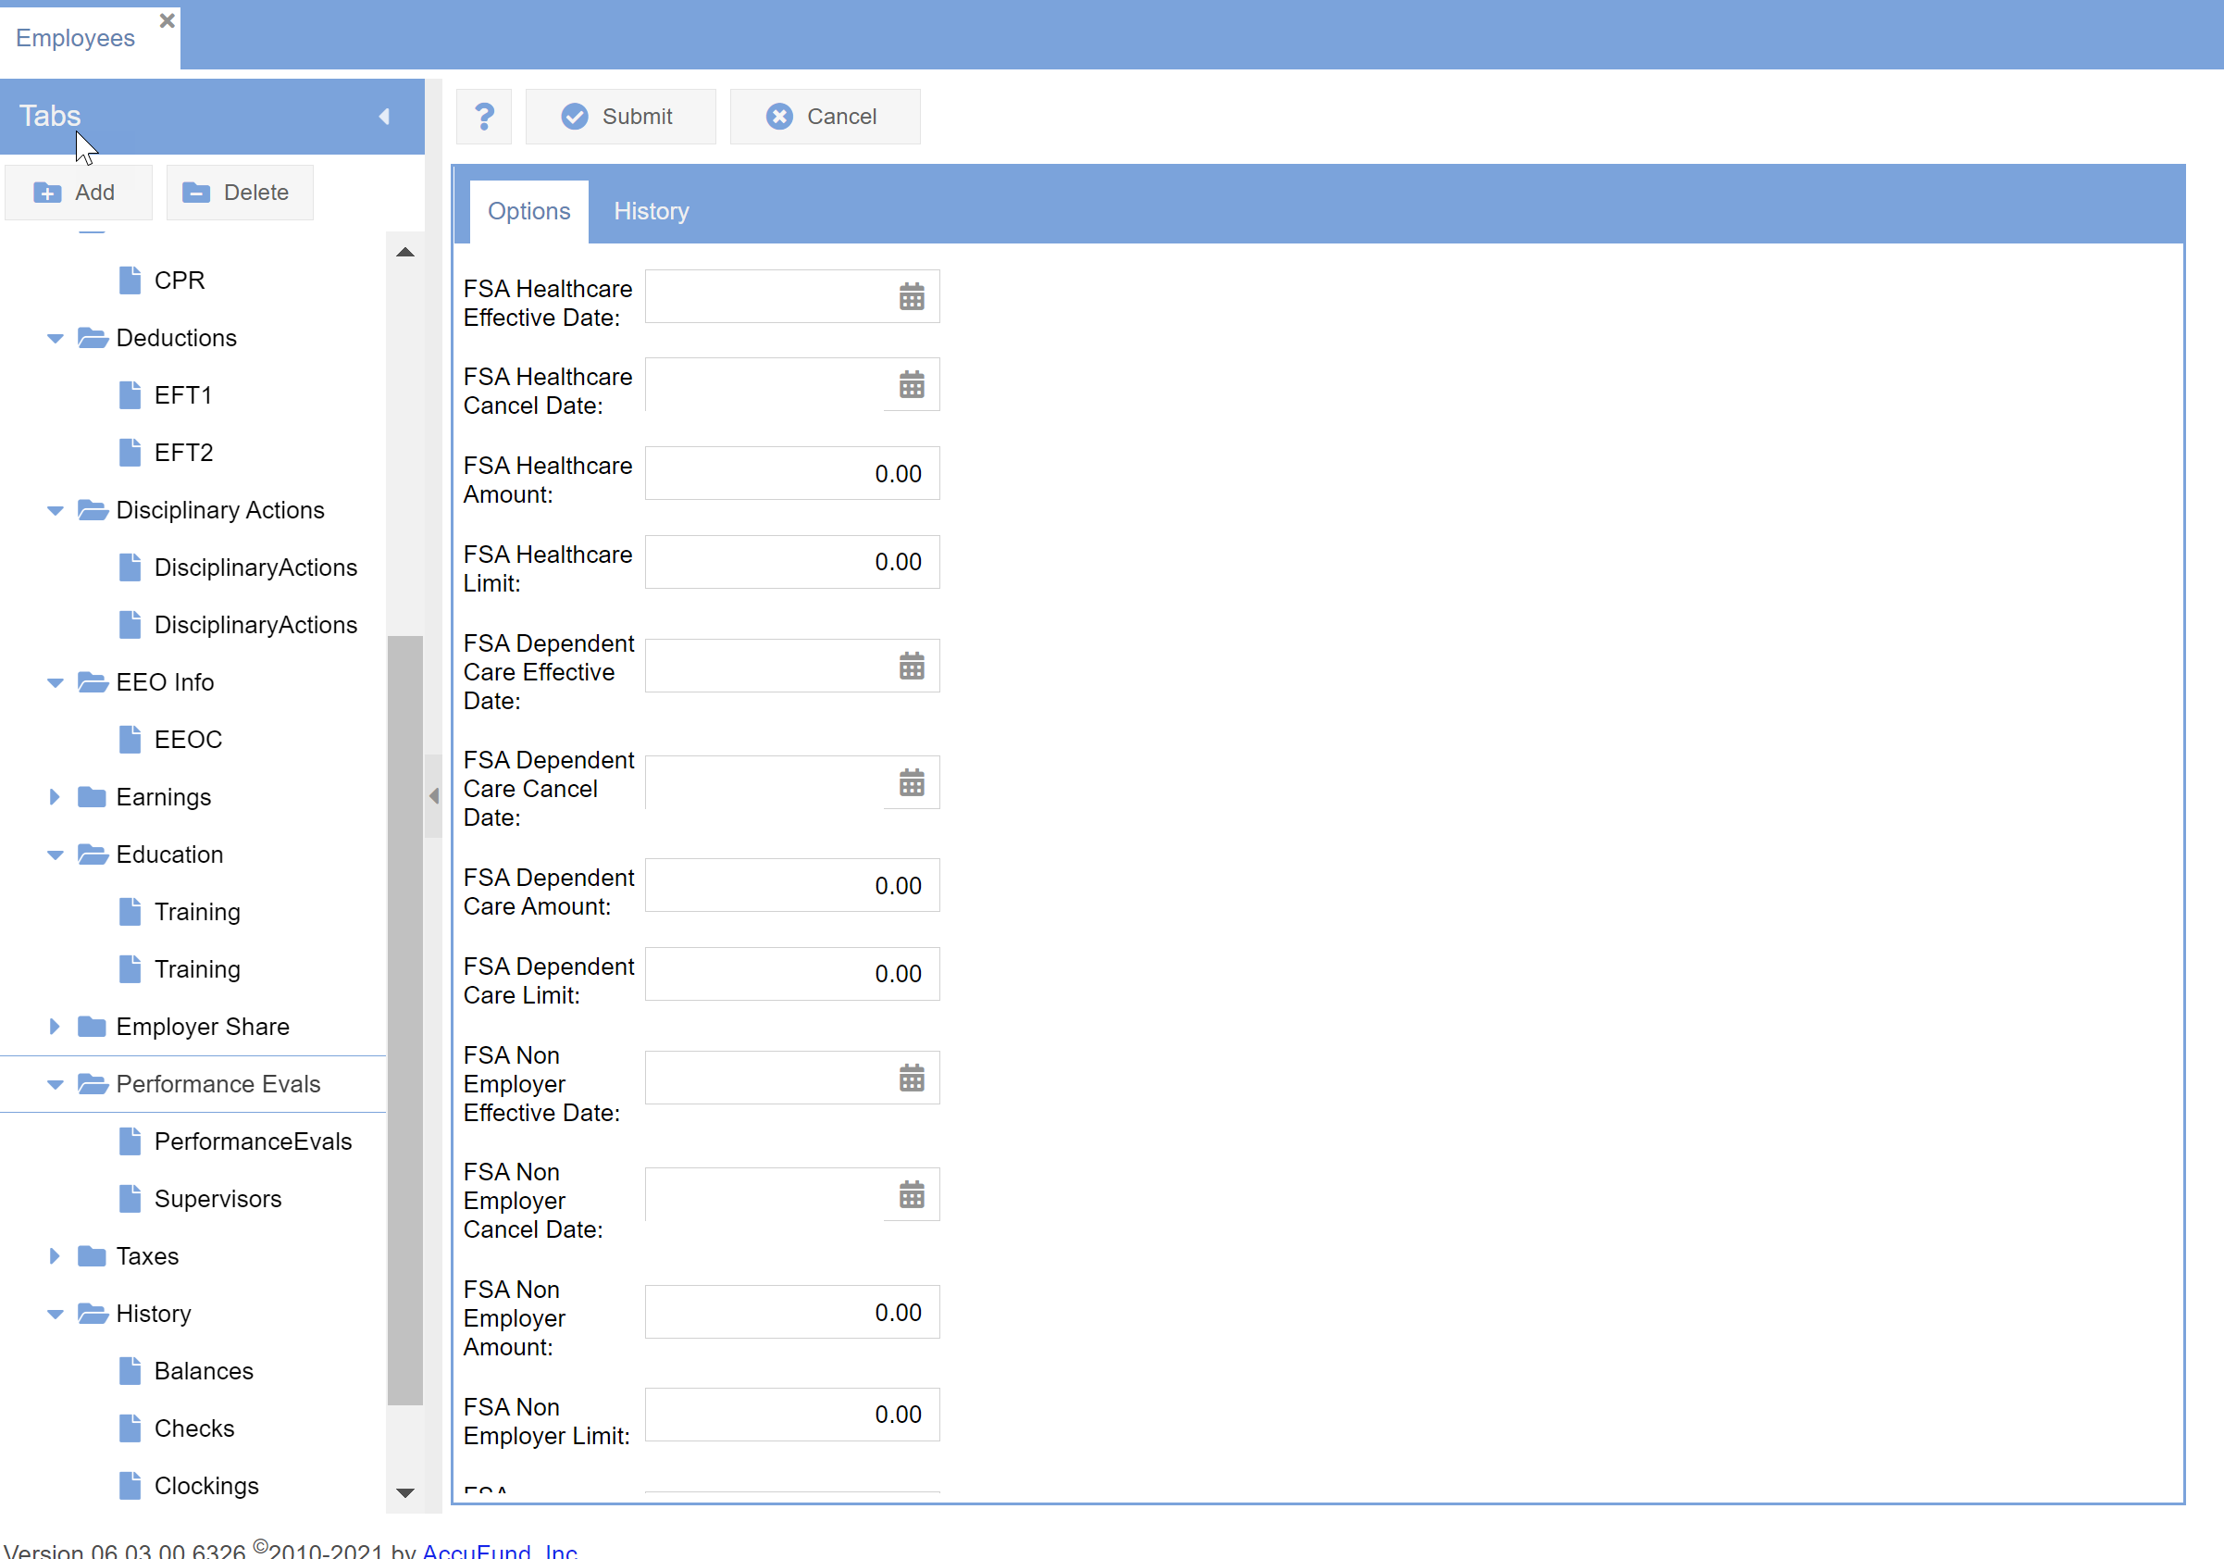Expand the Taxes folder
Image resolution: width=2224 pixels, height=1559 pixels.
(x=56, y=1255)
